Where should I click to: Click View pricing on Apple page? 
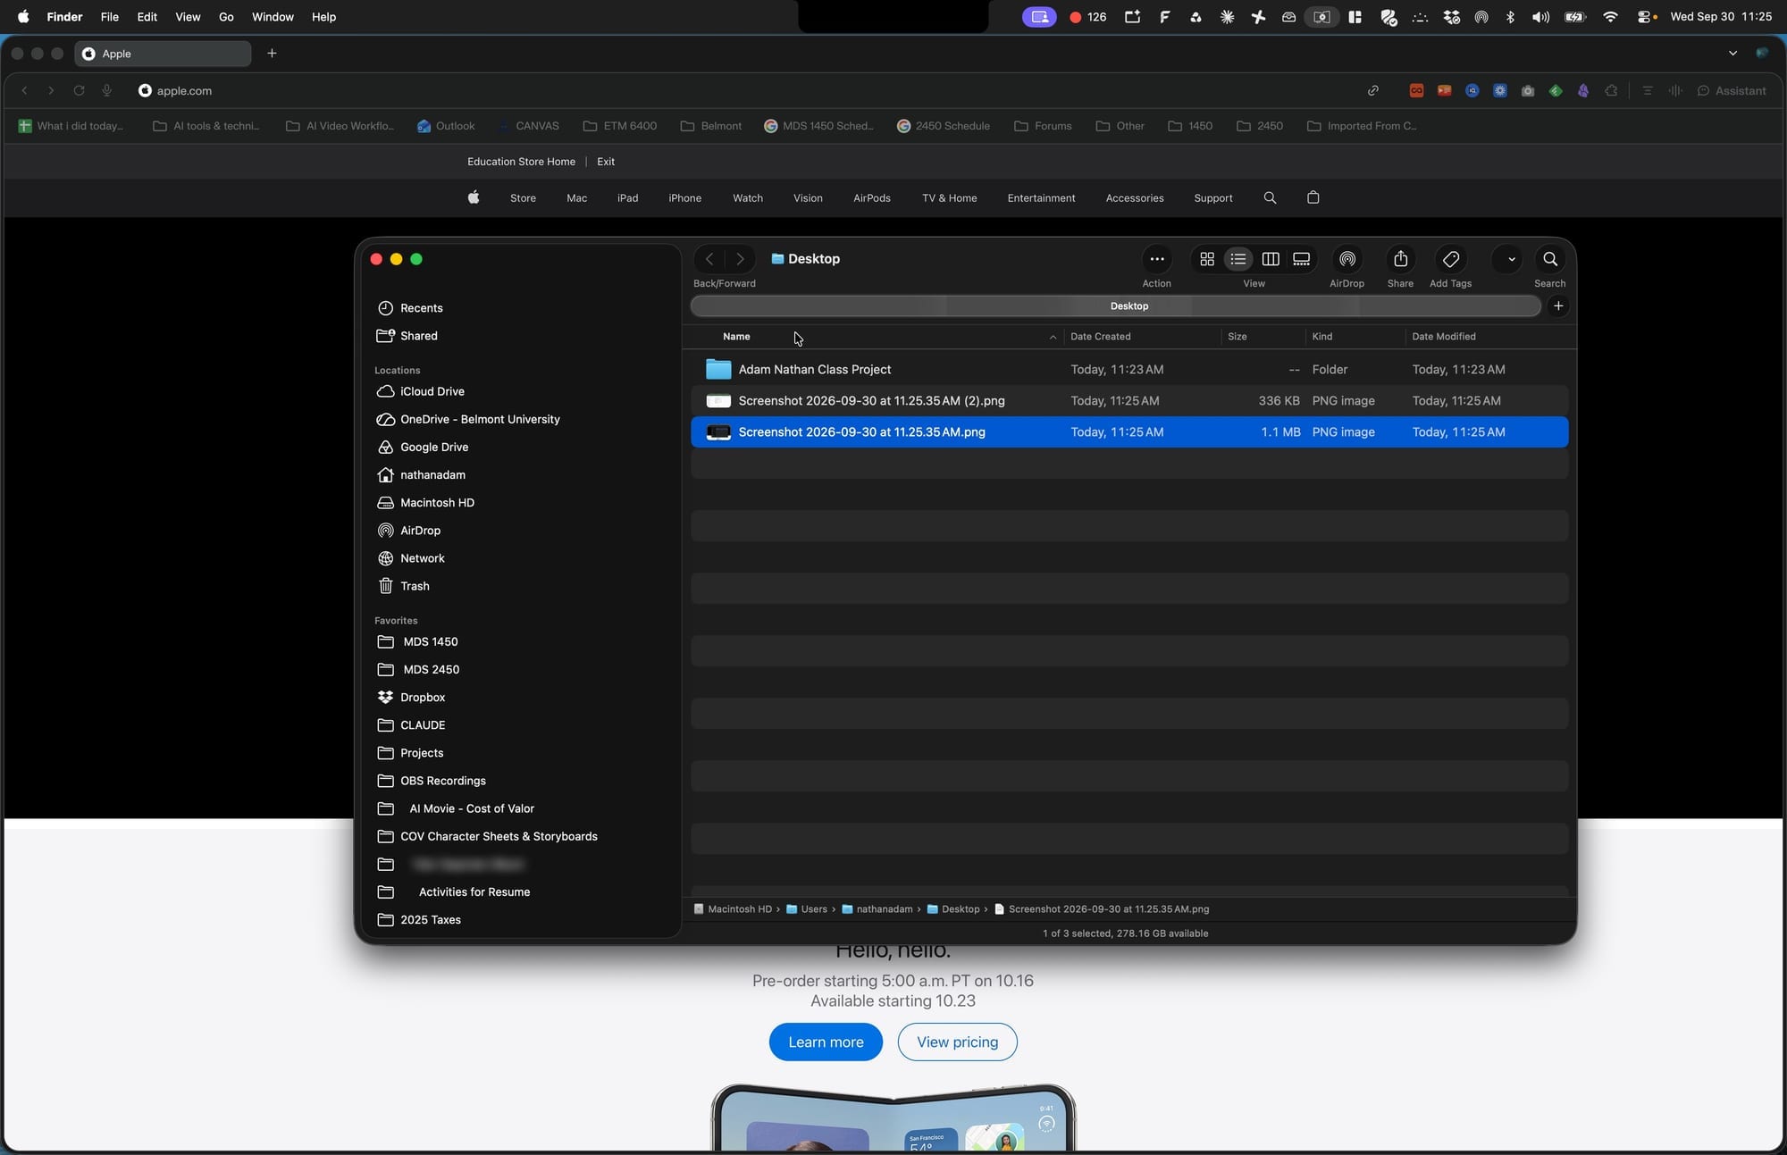pos(957,1042)
